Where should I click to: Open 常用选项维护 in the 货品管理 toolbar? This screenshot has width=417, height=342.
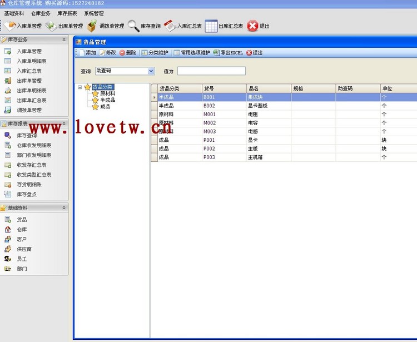click(x=192, y=53)
